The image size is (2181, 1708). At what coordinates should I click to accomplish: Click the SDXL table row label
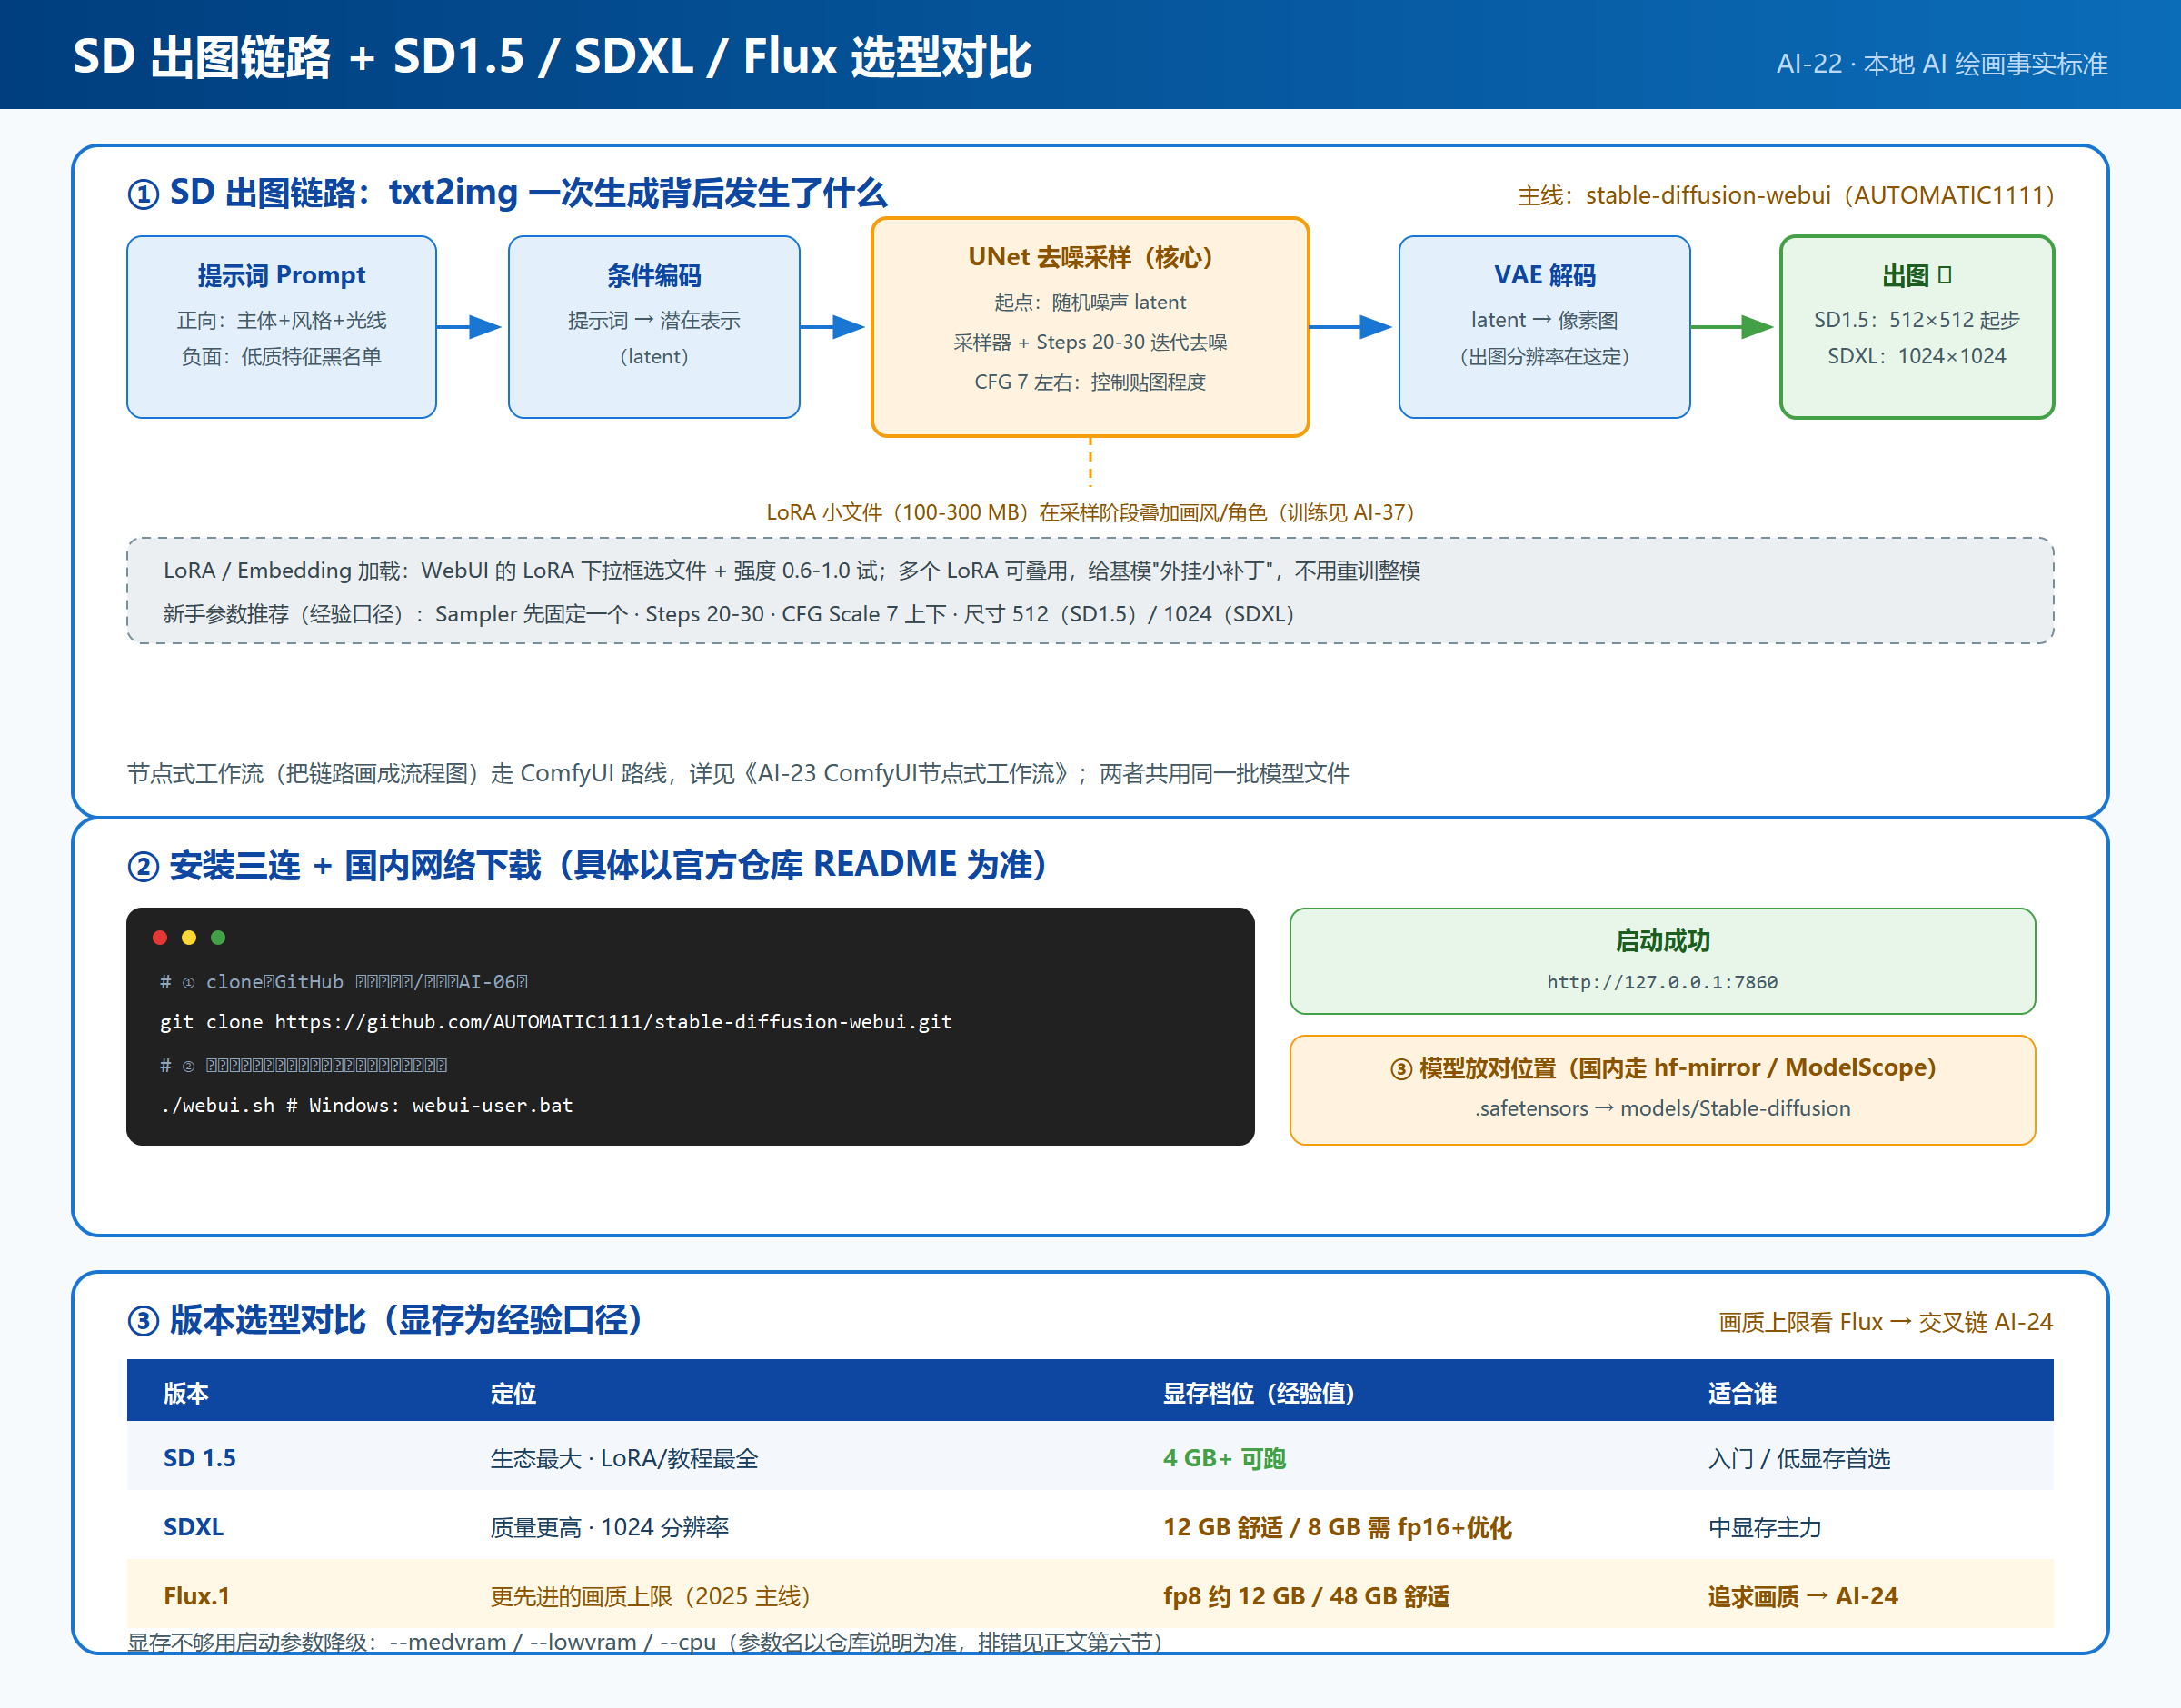coord(194,1527)
